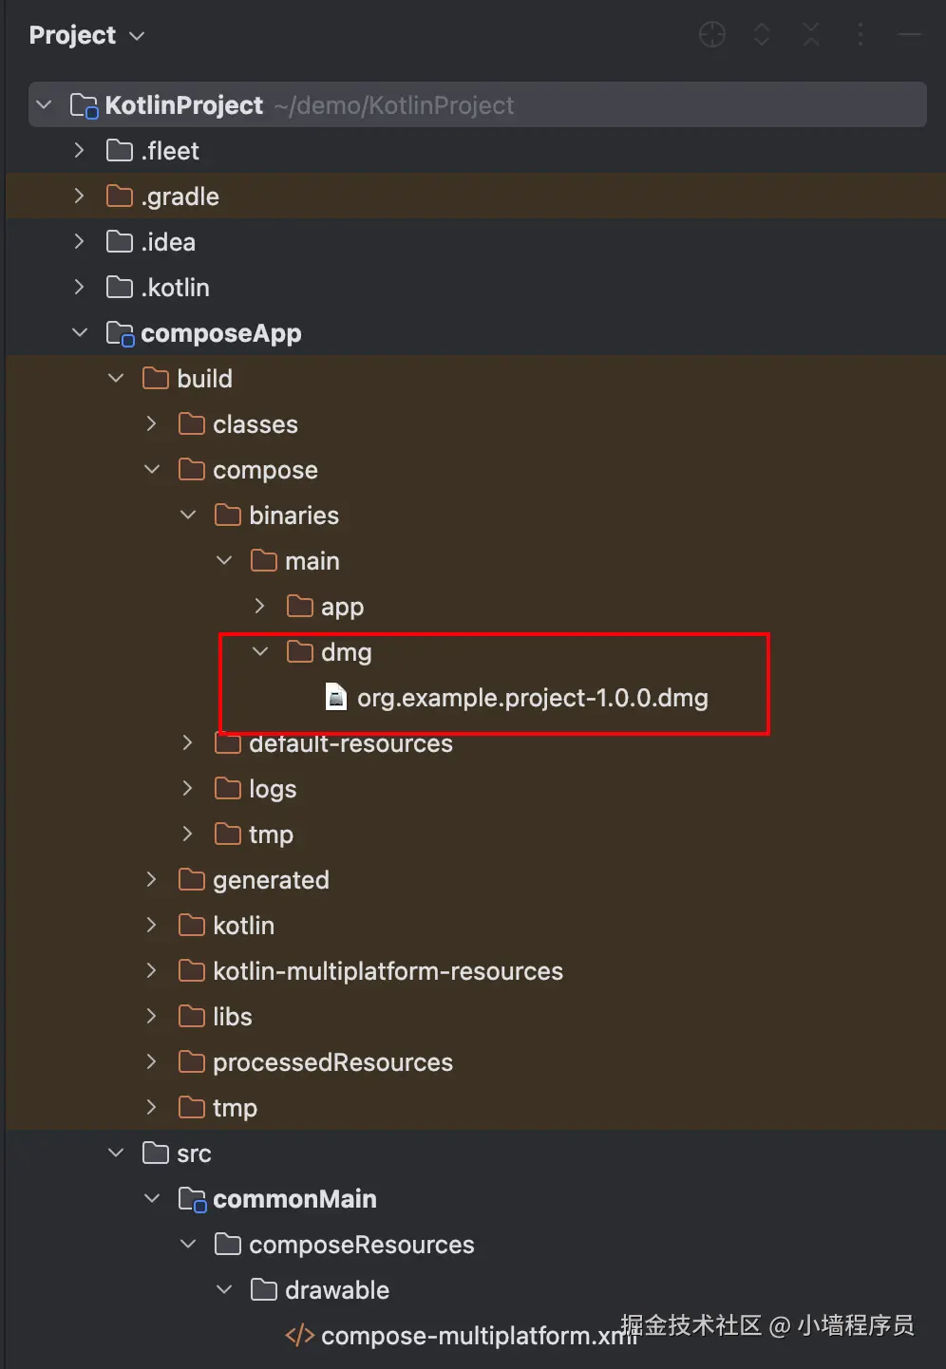Screen dimensions: 946x1369
Task: Click the commonMain source module folder icon
Action: point(192,1199)
